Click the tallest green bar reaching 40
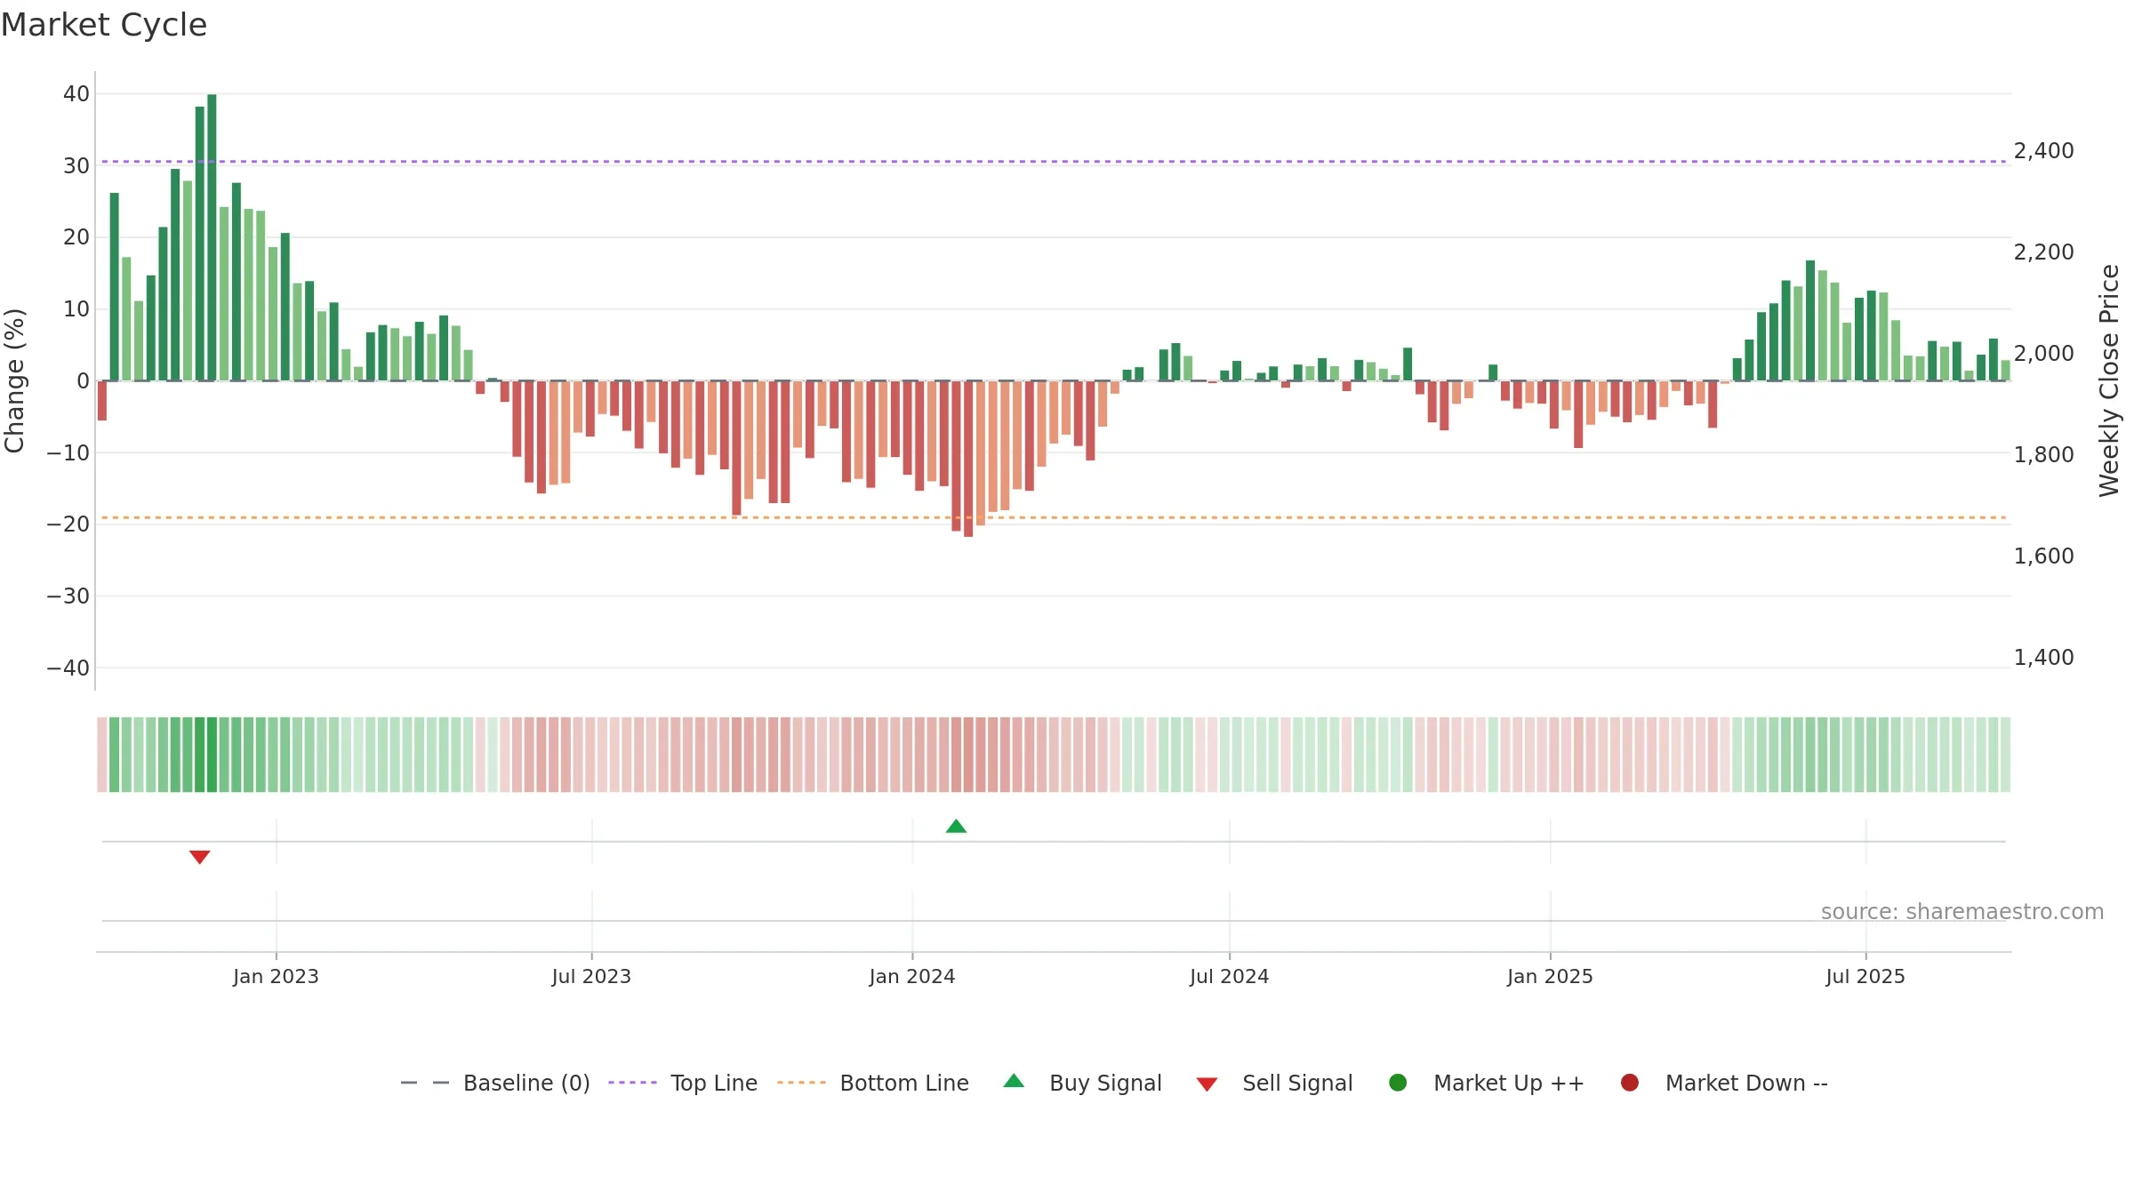The width and height of the screenshot is (2134, 1200). [212, 237]
